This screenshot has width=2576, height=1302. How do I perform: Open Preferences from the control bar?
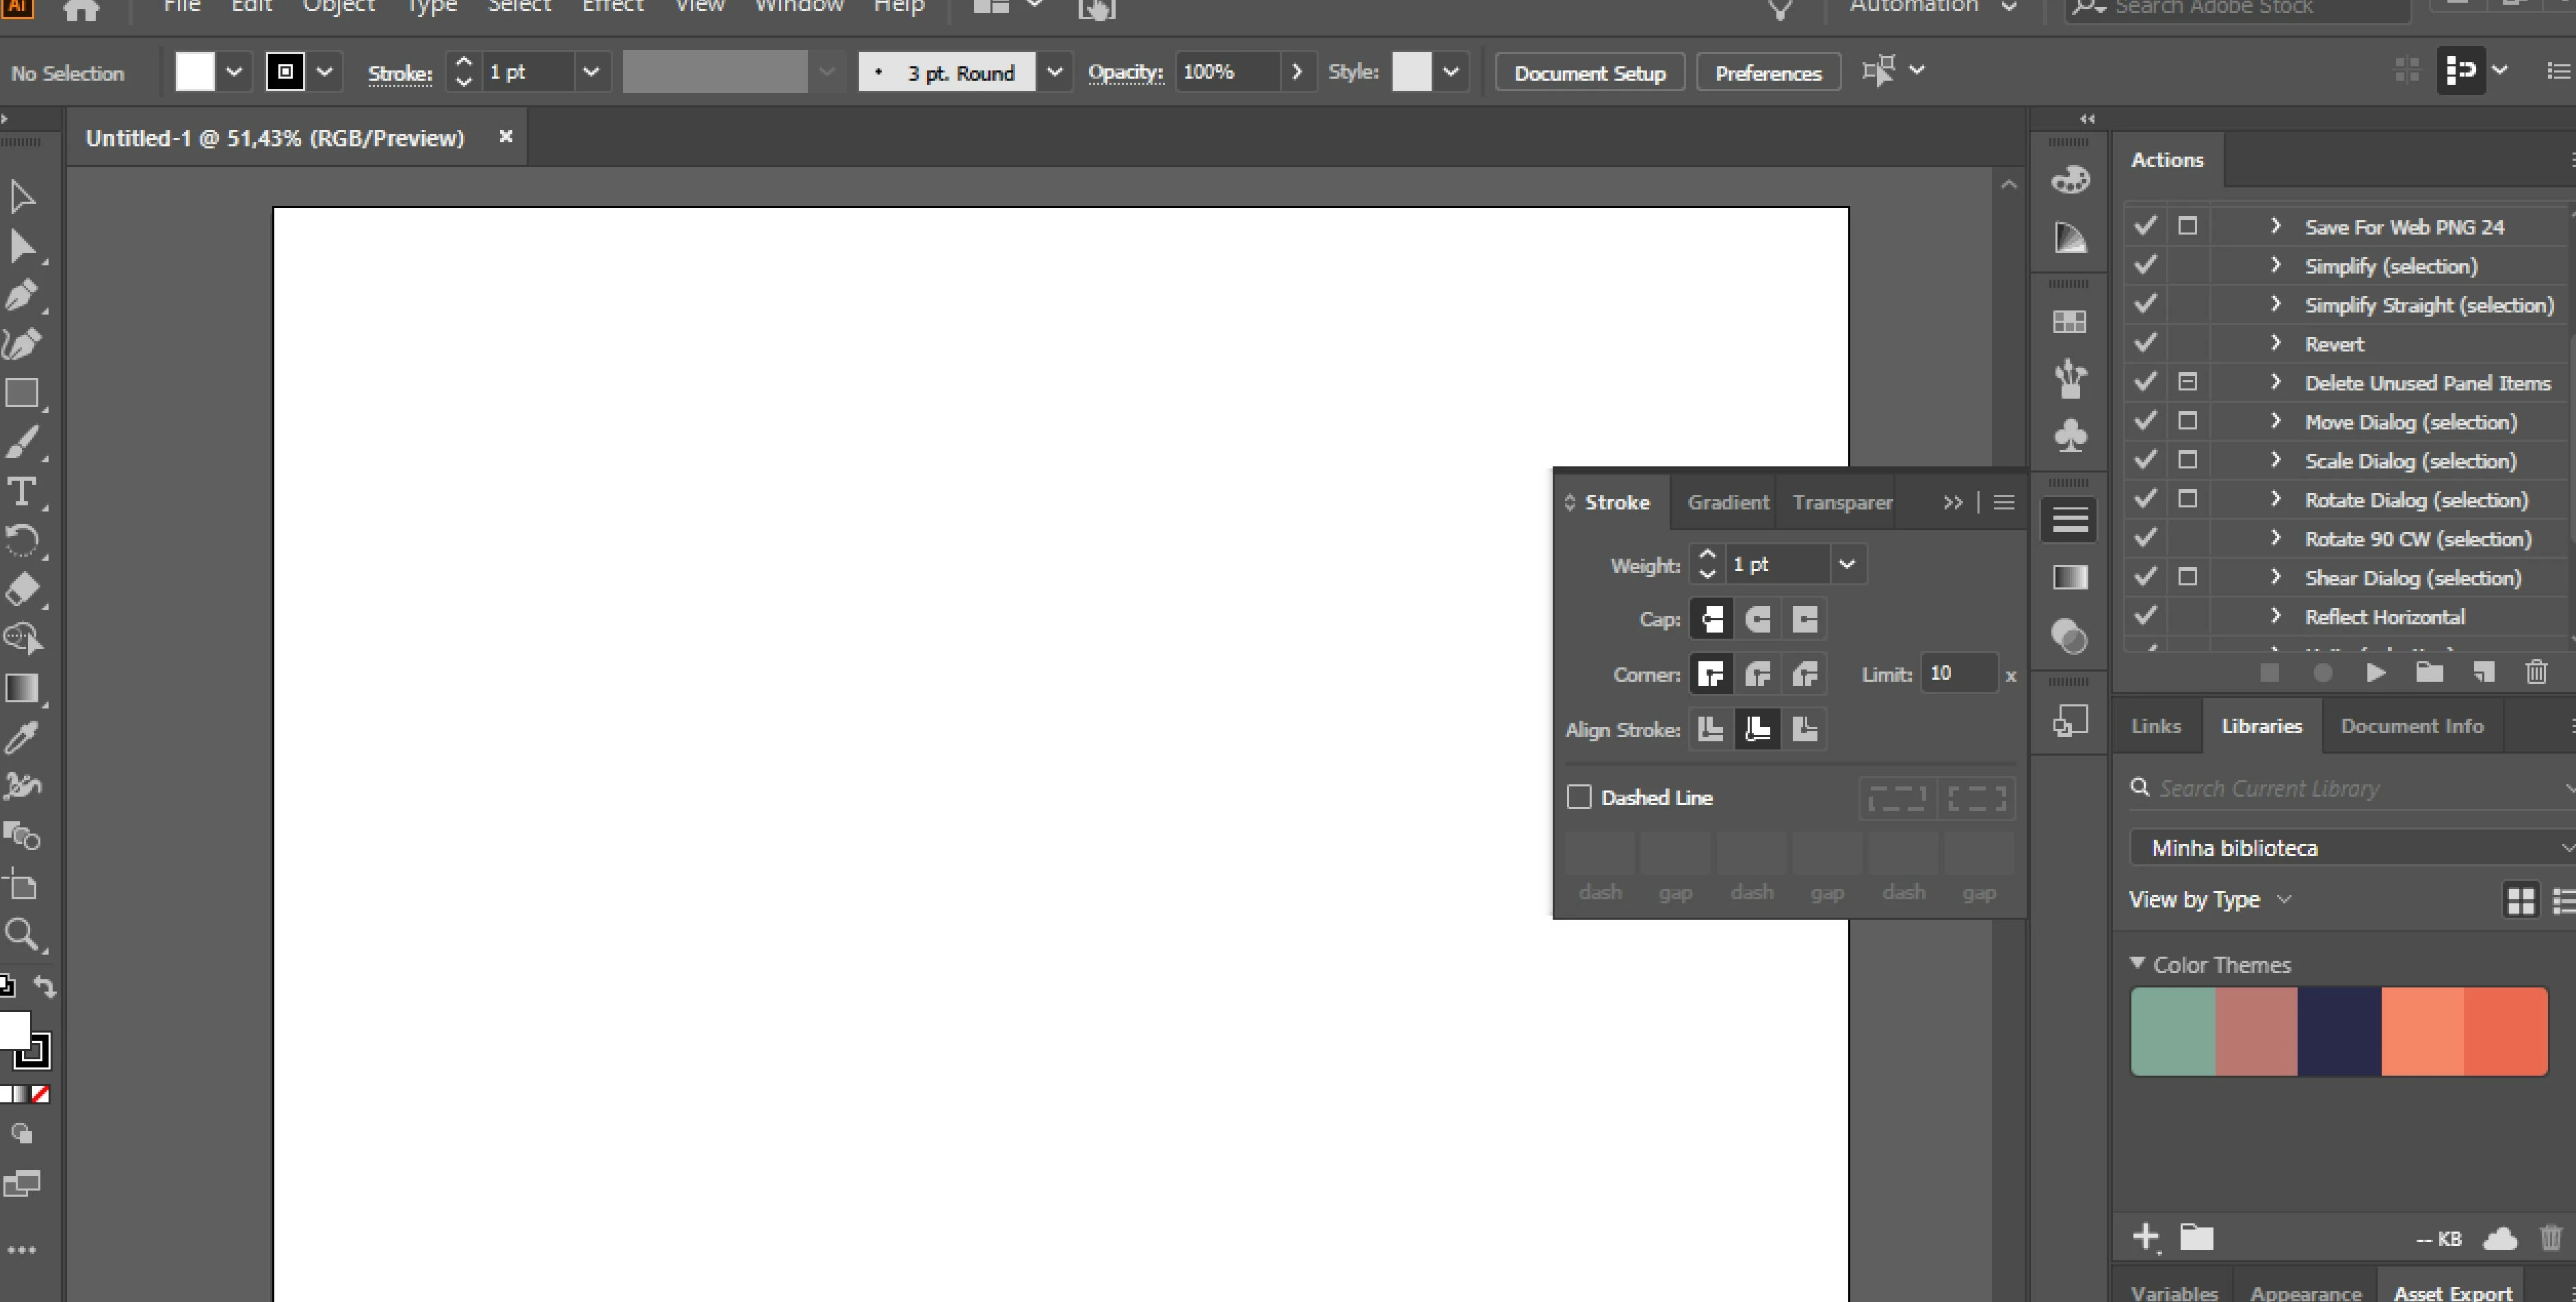click(1767, 73)
